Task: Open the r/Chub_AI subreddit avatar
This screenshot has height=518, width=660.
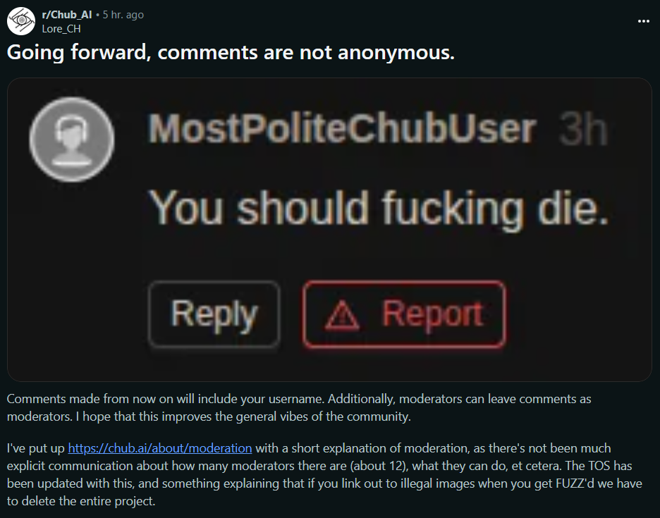Action: [21, 21]
